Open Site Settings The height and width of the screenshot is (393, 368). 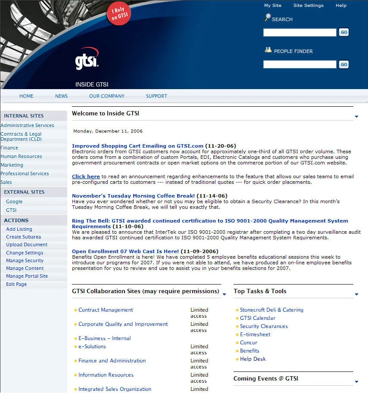coord(308,5)
